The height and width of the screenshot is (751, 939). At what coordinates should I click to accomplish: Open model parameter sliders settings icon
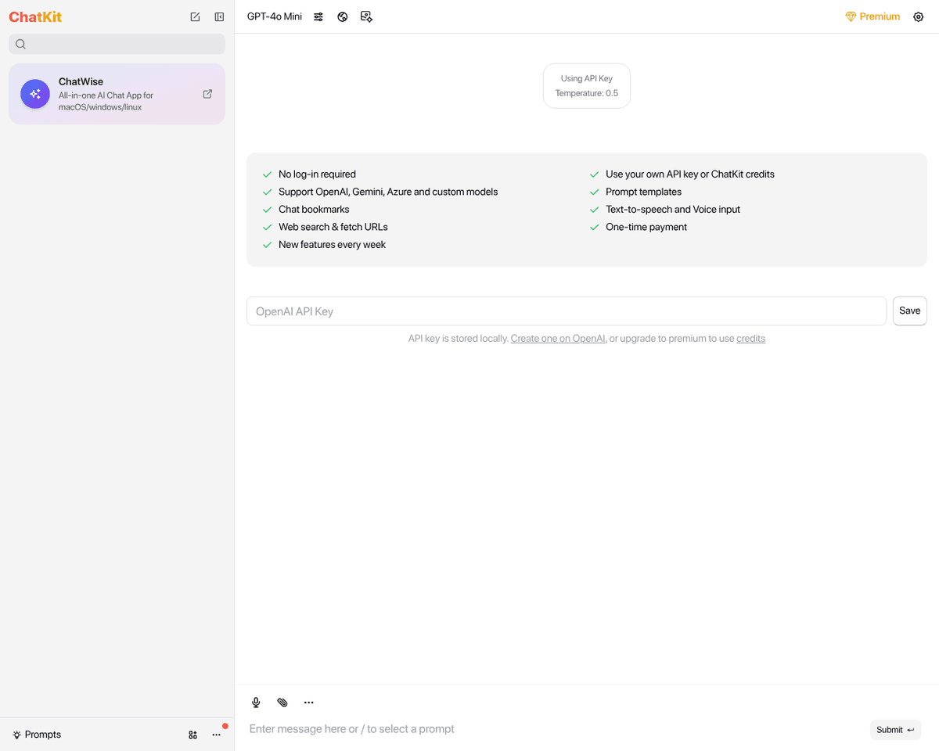pyautogui.click(x=318, y=16)
